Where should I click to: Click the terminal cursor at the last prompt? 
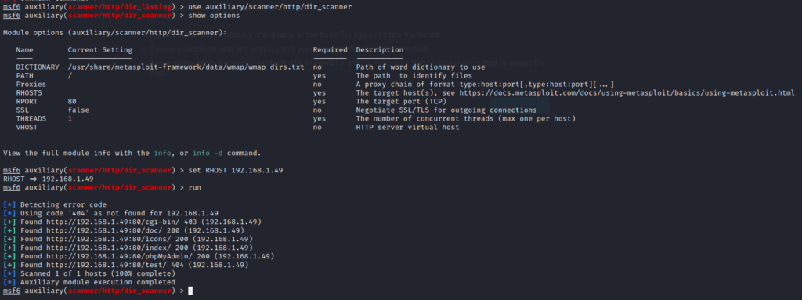click(x=190, y=291)
